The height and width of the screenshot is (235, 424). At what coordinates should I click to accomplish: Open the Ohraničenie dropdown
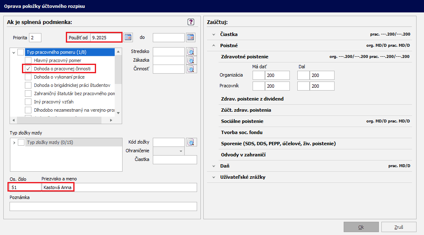click(x=181, y=151)
